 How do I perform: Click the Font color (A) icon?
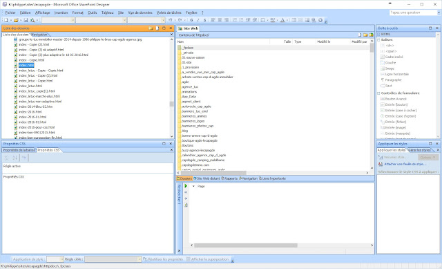282,20
